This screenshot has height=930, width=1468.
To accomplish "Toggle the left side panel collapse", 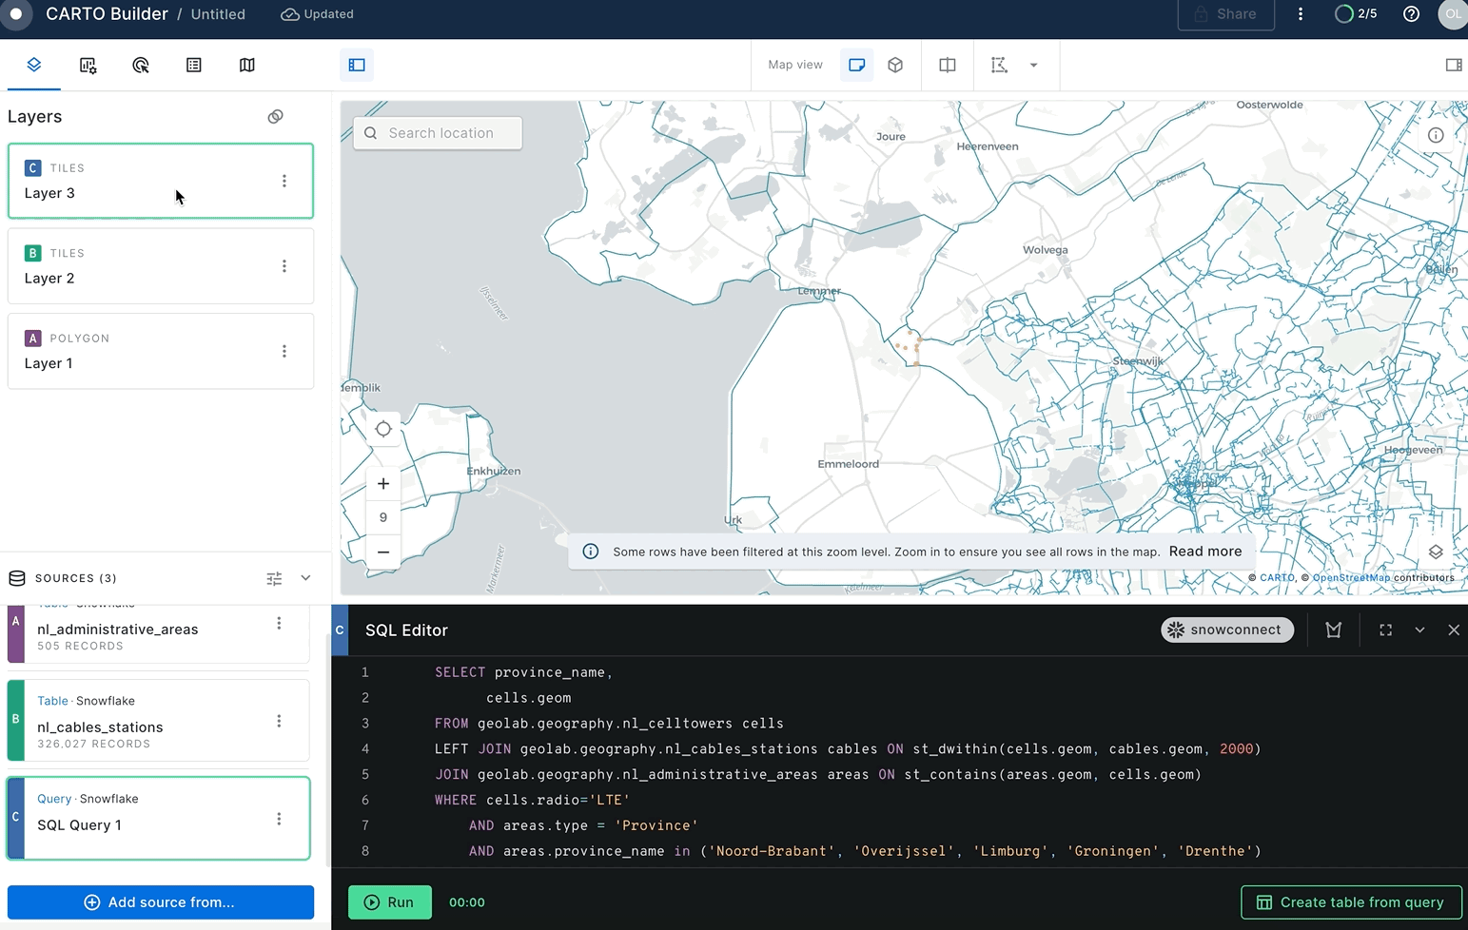I will [357, 65].
